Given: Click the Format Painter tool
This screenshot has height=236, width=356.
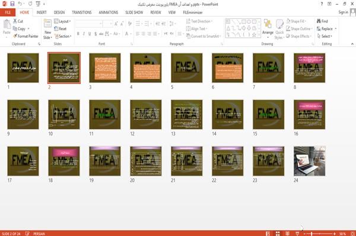Looking at the screenshot, I should pos(26,36).
